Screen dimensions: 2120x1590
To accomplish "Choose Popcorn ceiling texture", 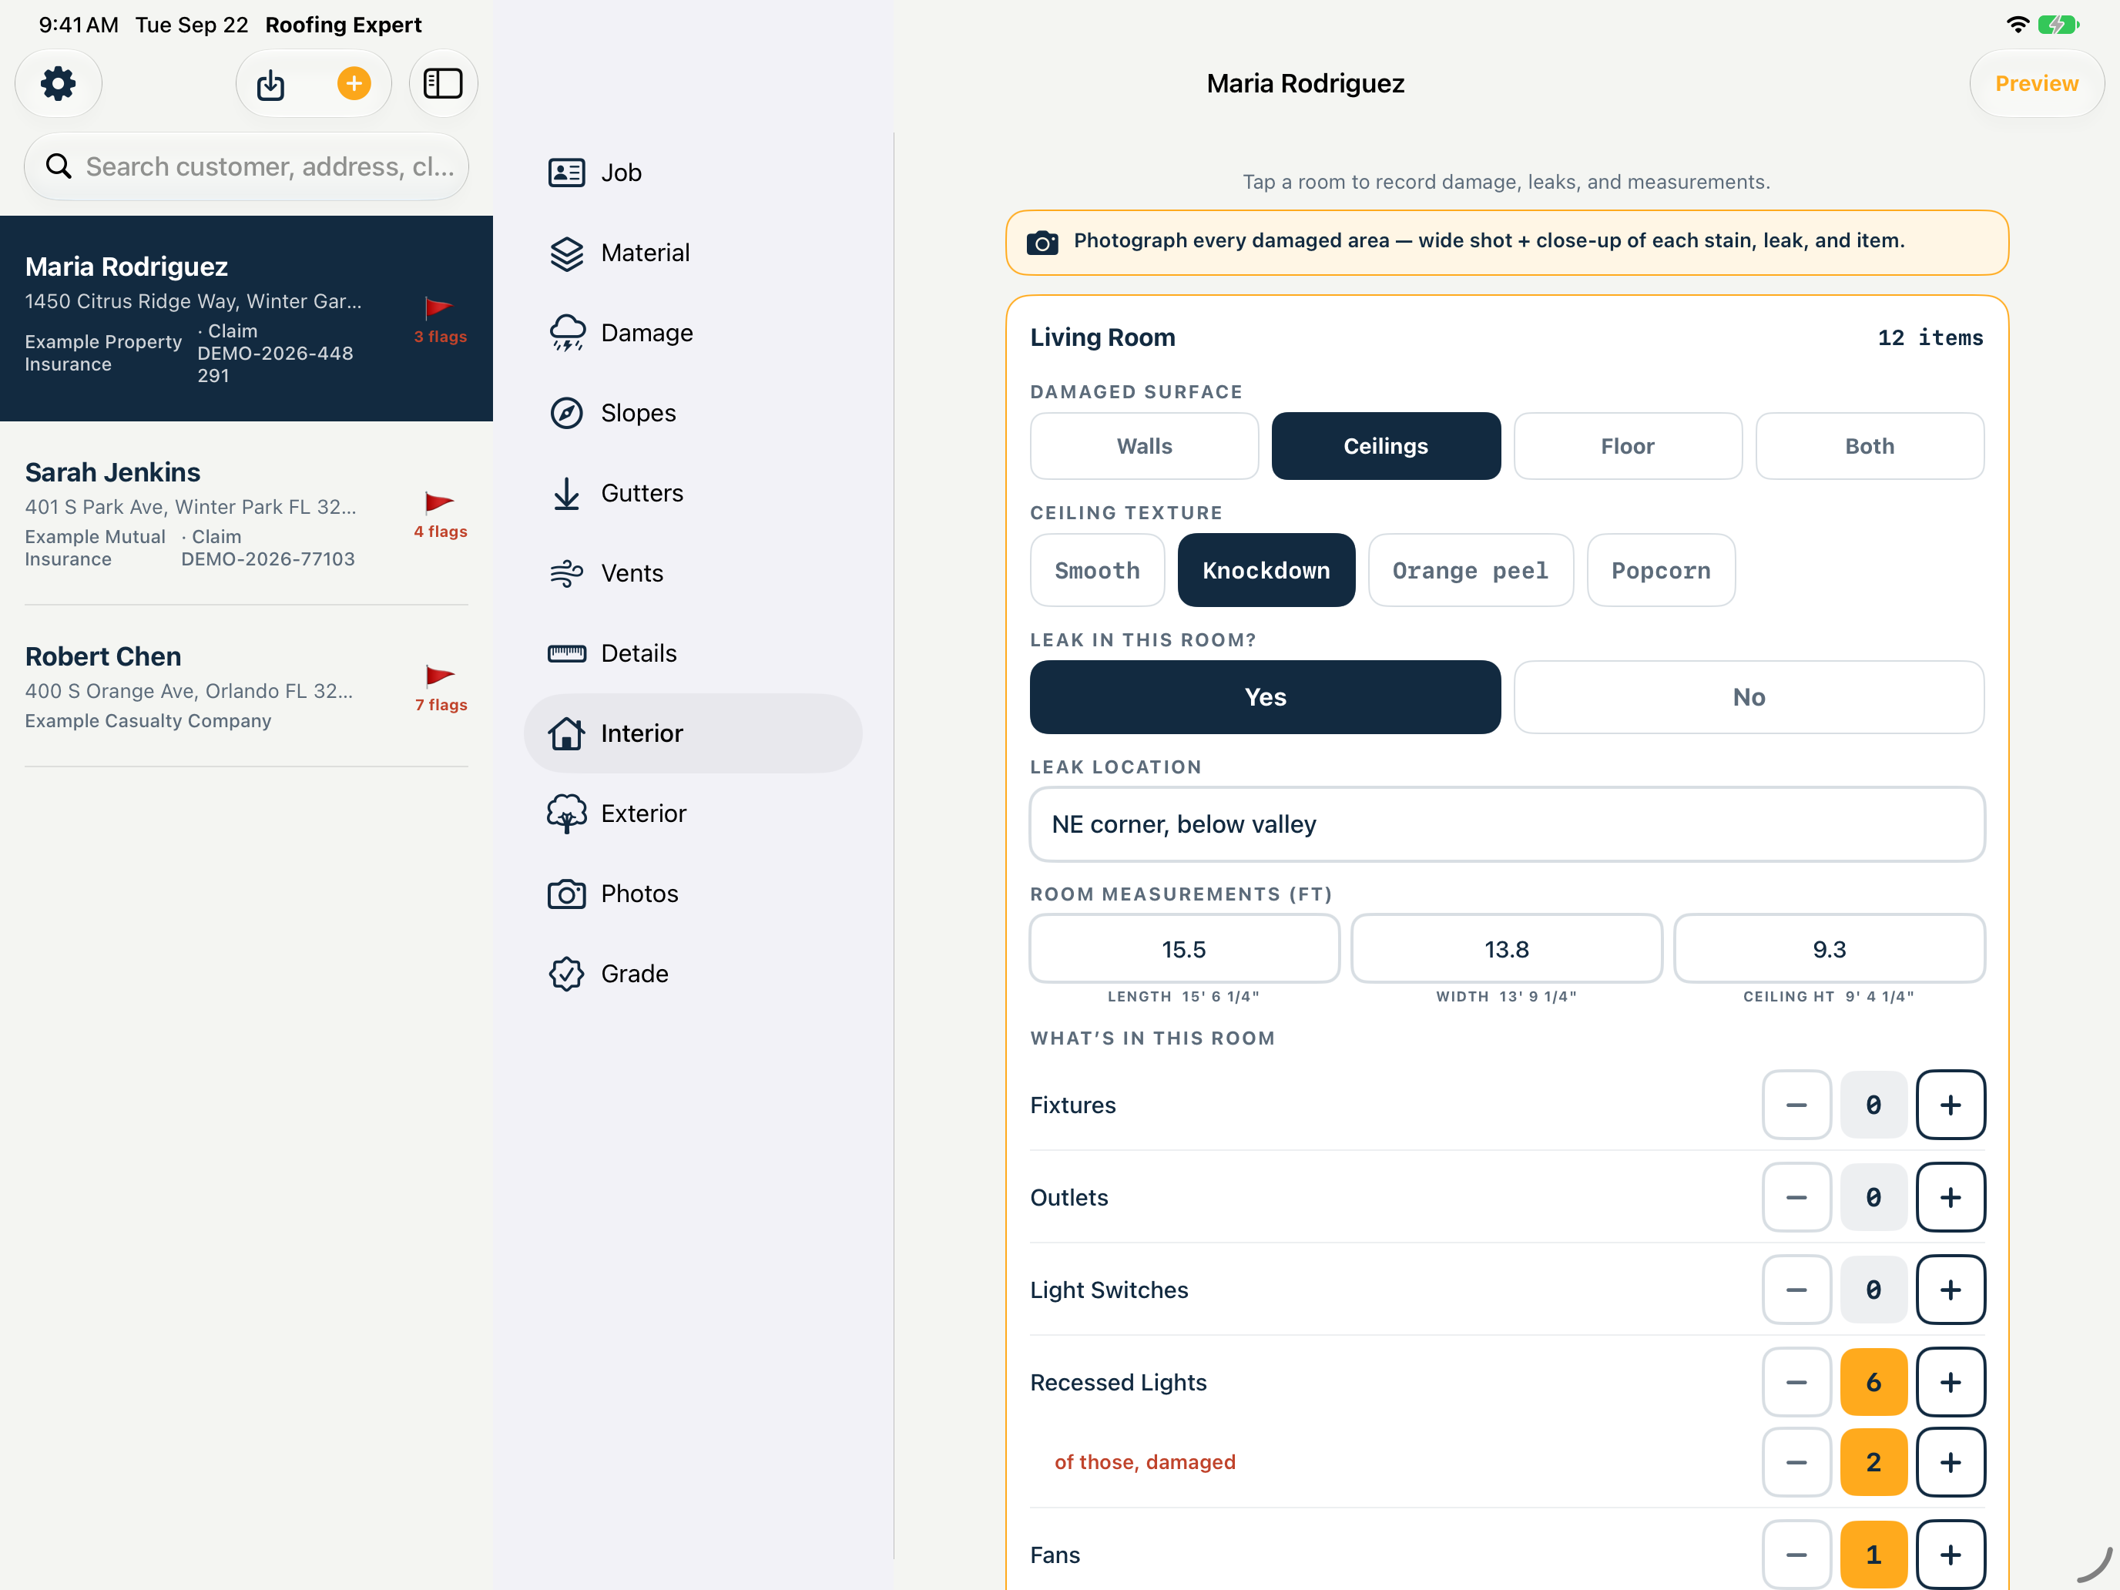I will tap(1660, 570).
